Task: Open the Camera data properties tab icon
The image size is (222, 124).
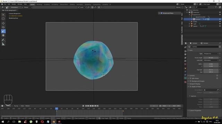Action: click(185, 78)
